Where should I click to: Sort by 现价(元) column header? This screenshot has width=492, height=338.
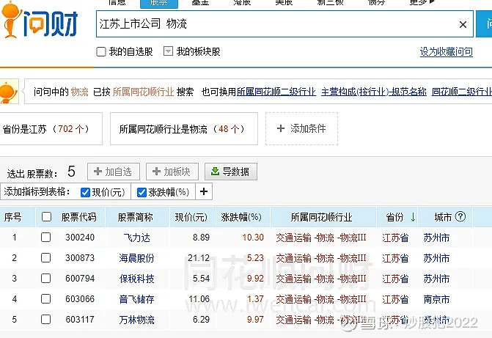point(191,217)
